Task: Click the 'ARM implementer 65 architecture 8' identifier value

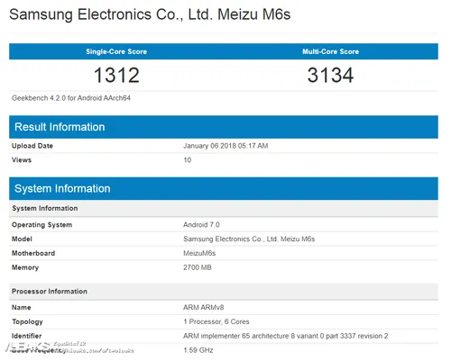Action: 286,336
